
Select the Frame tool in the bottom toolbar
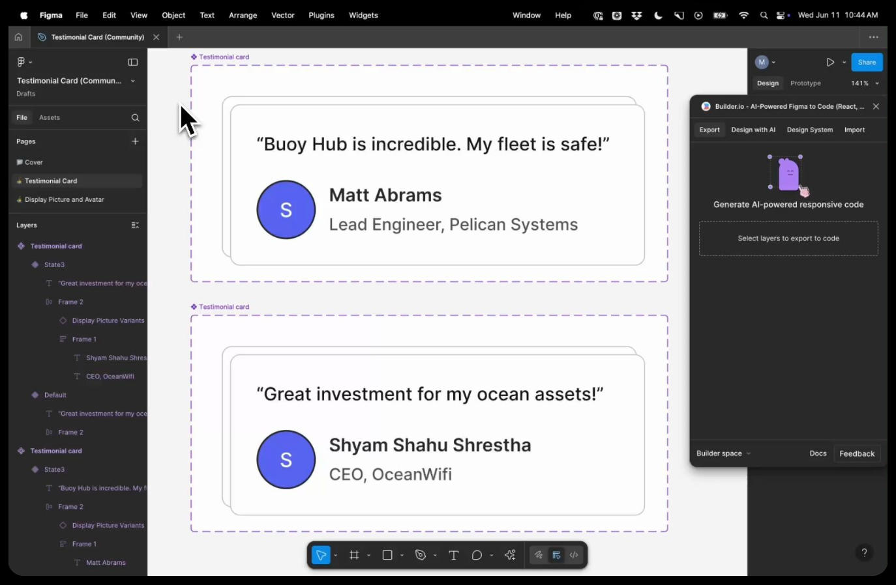(x=354, y=555)
